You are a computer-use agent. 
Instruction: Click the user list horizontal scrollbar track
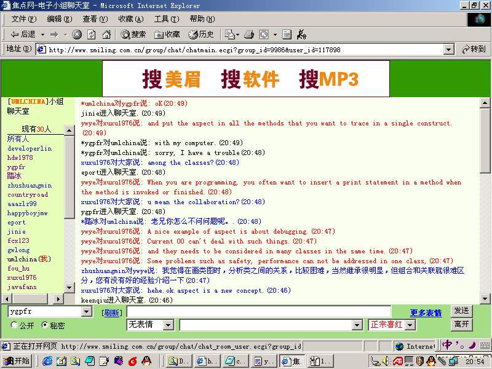(x=32, y=298)
